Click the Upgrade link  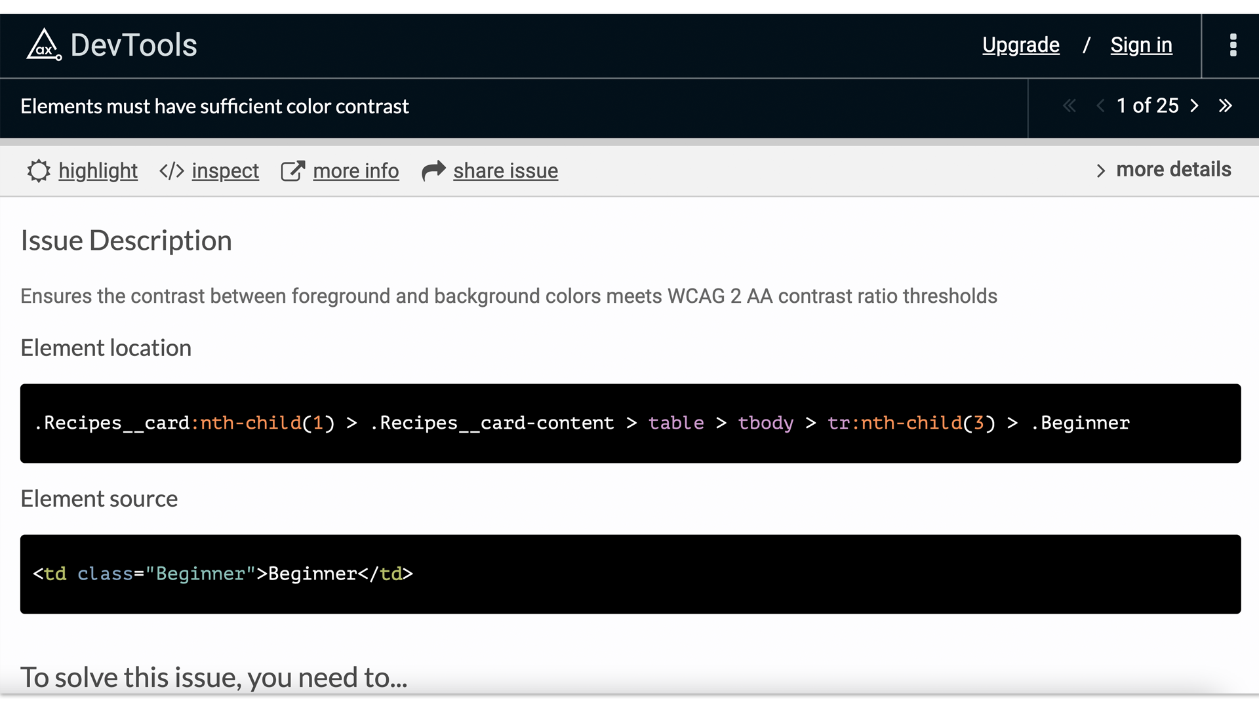pos(1020,45)
